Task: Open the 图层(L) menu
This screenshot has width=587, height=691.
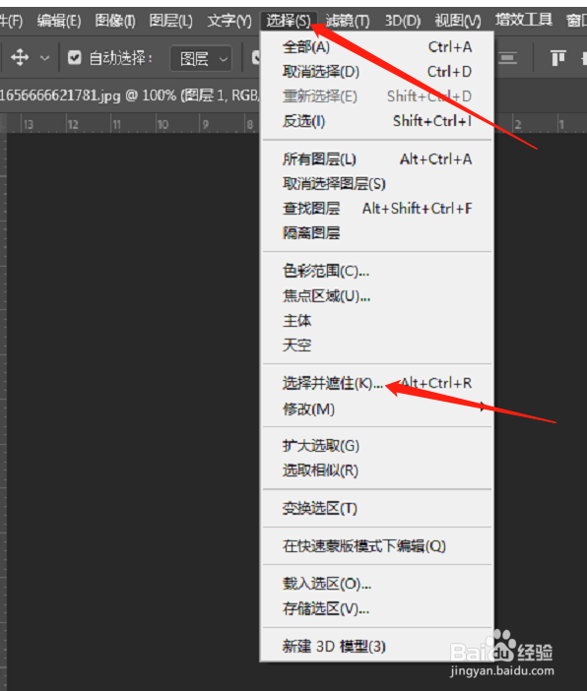Action: pos(170,21)
